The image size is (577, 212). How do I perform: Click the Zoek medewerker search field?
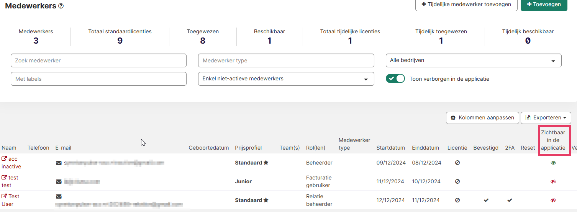(98, 60)
